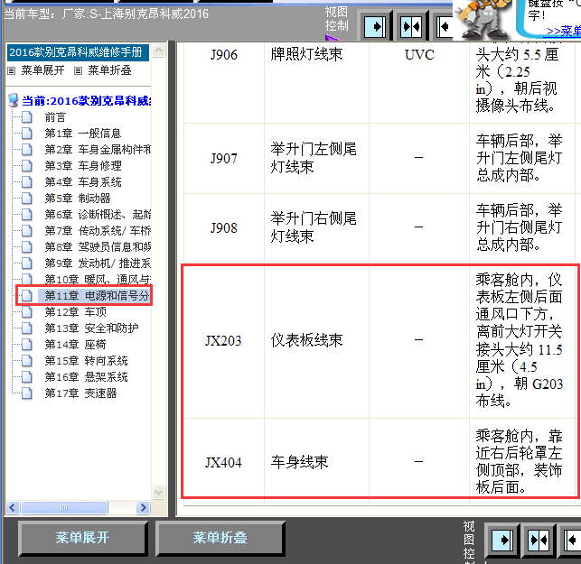Click top view control center-arrows icon
The width and height of the screenshot is (581, 564).
(411, 27)
